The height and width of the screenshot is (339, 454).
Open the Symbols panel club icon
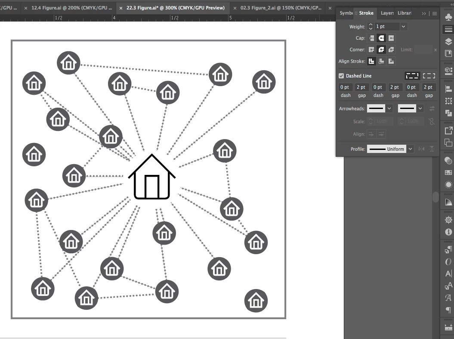pos(448,17)
